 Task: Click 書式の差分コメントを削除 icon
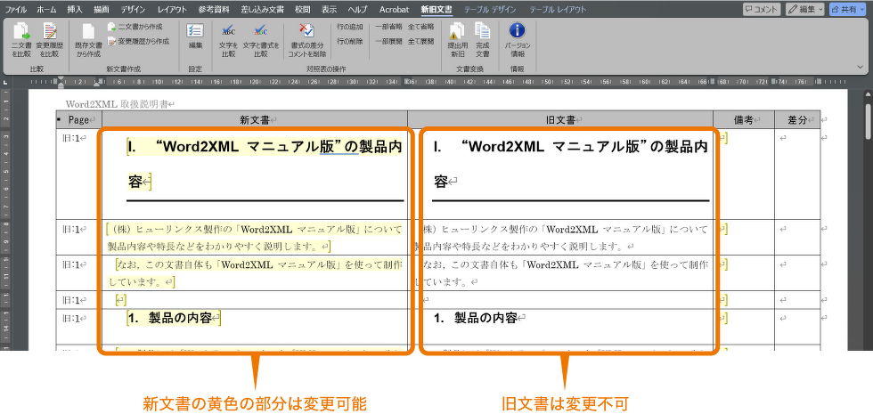point(308,40)
